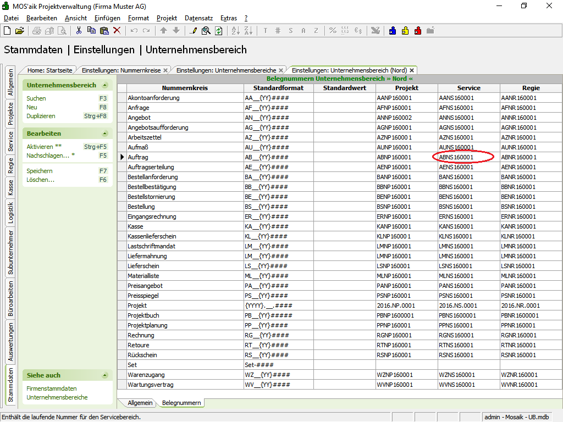Click the Open folder toolbar icon
This screenshot has height=422, width=563.
point(19,31)
